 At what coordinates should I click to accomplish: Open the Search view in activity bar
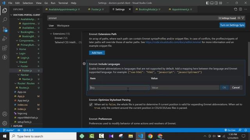click(5, 20)
